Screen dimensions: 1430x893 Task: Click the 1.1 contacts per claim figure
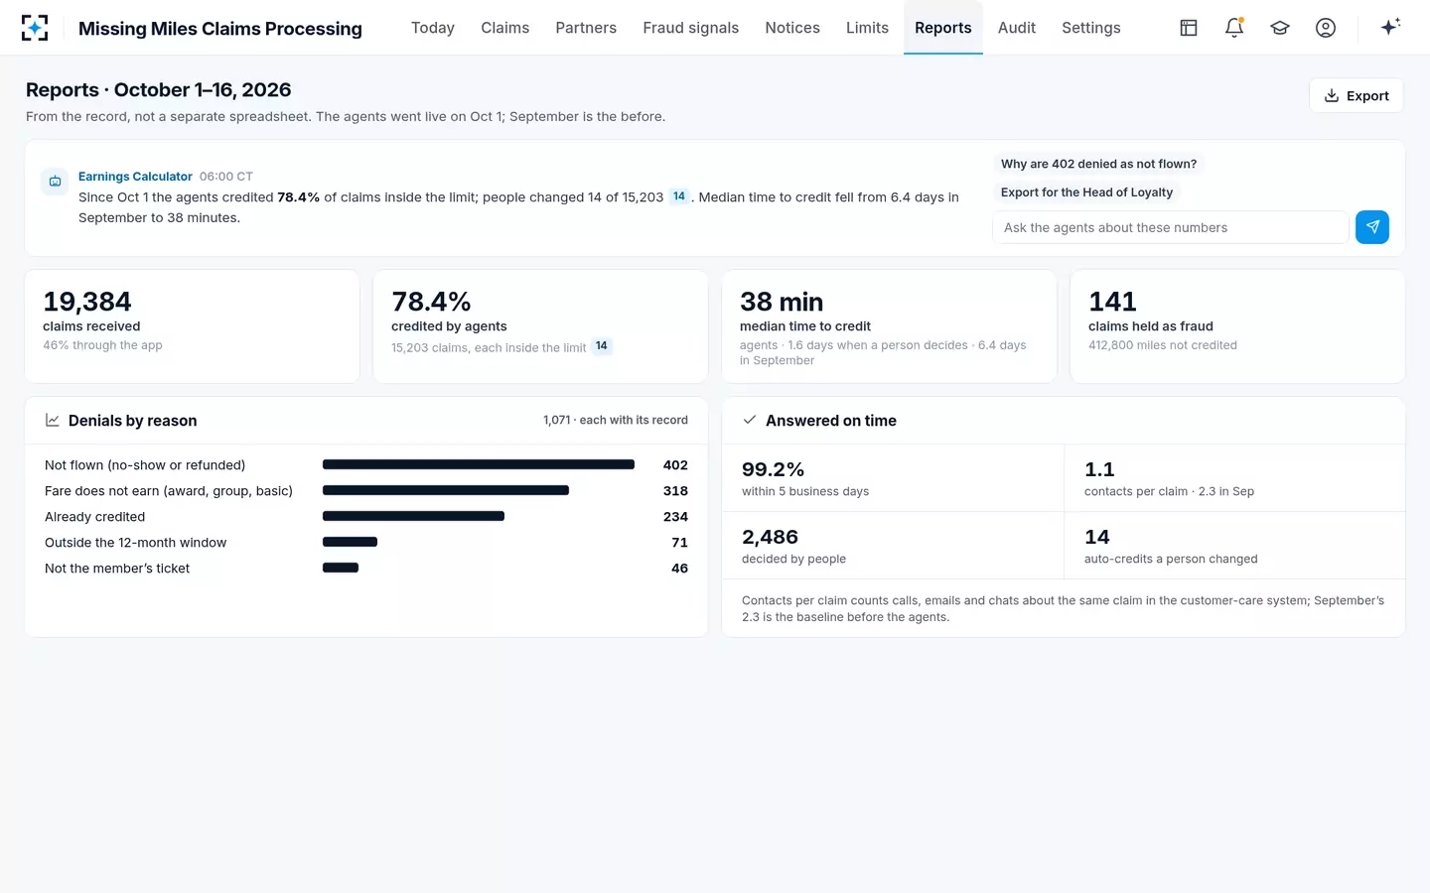point(1099,469)
